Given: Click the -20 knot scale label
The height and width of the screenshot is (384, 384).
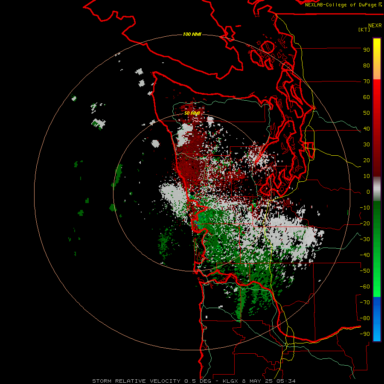Looking at the screenshot, I should coord(365,224).
